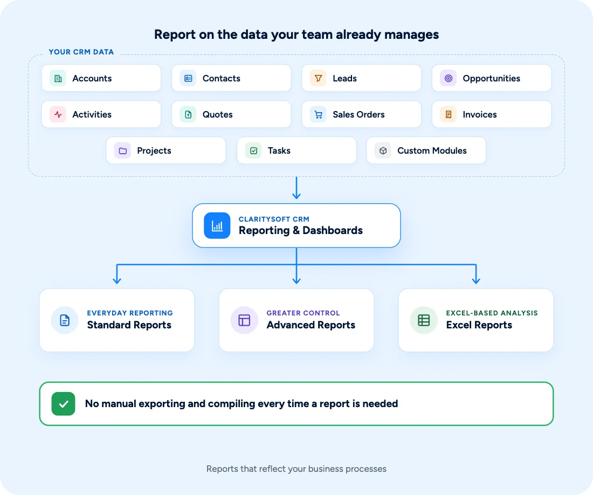Click the Contacts card icon
This screenshot has width=593, height=495.
(188, 78)
